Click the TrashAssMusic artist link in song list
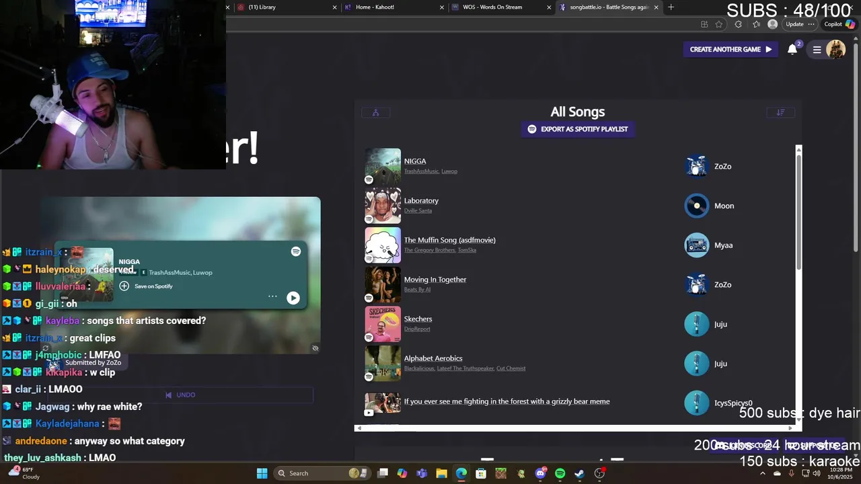The height and width of the screenshot is (484, 861). click(421, 171)
